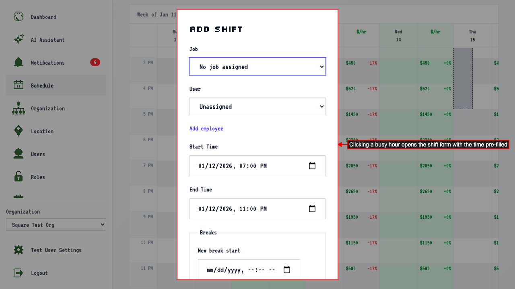Click the Test User Settings gear icon

(x=19, y=250)
